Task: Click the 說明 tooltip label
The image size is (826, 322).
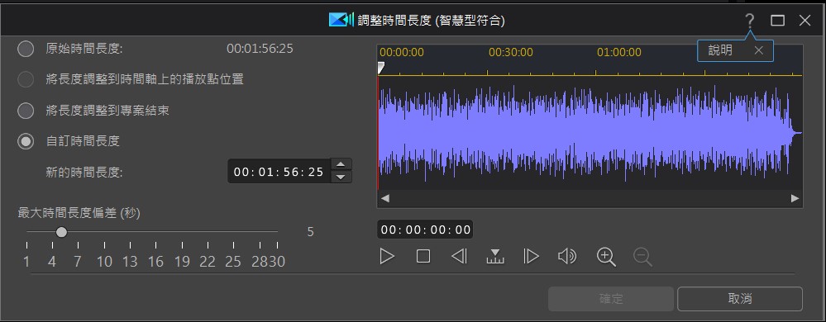Action: (720, 50)
